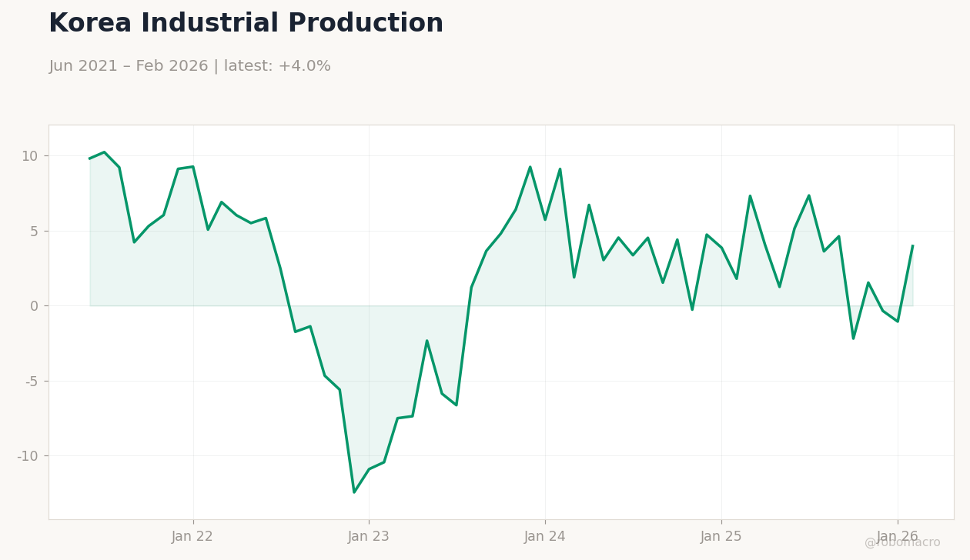This screenshot has height=560, width=970.
Task: Click the y-axis label '5'
Action: click(x=34, y=231)
